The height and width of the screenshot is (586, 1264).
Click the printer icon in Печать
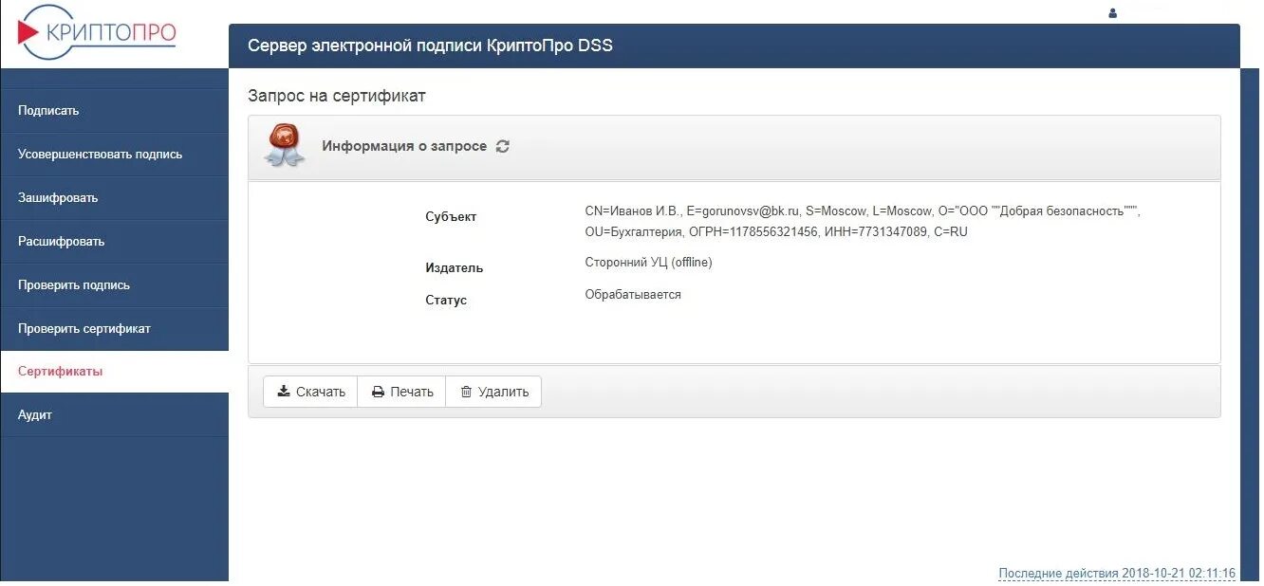point(378,392)
